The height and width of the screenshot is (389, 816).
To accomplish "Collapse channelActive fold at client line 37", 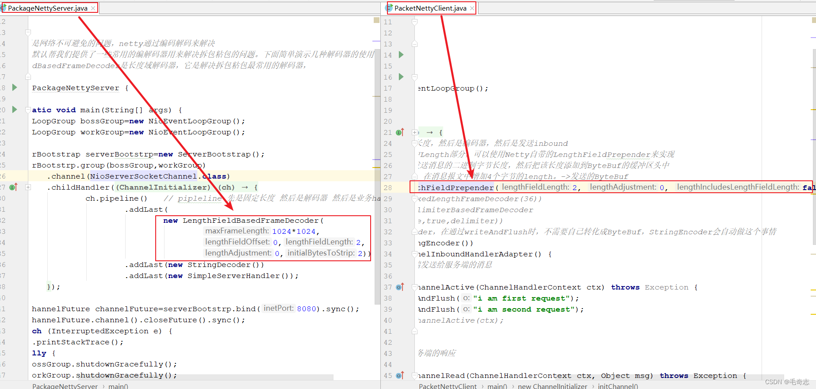I will click(x=414, y=287).
